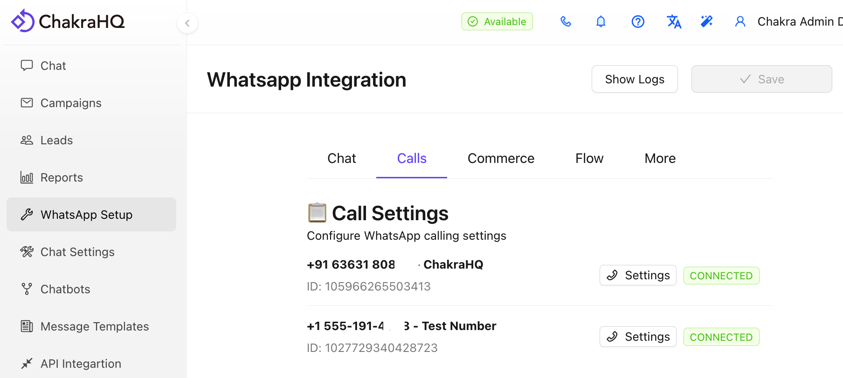Viewport: 843px width, 378px height.
Task: Go to Chatbots in sidebar
Action: (91, 289)
